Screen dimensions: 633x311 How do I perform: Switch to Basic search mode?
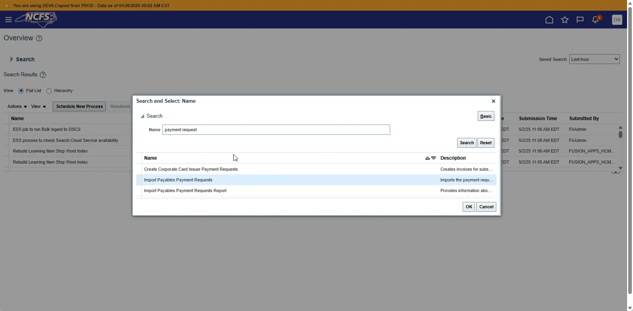486,116
